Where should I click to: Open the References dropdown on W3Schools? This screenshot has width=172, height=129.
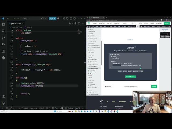tap(102, 23)
